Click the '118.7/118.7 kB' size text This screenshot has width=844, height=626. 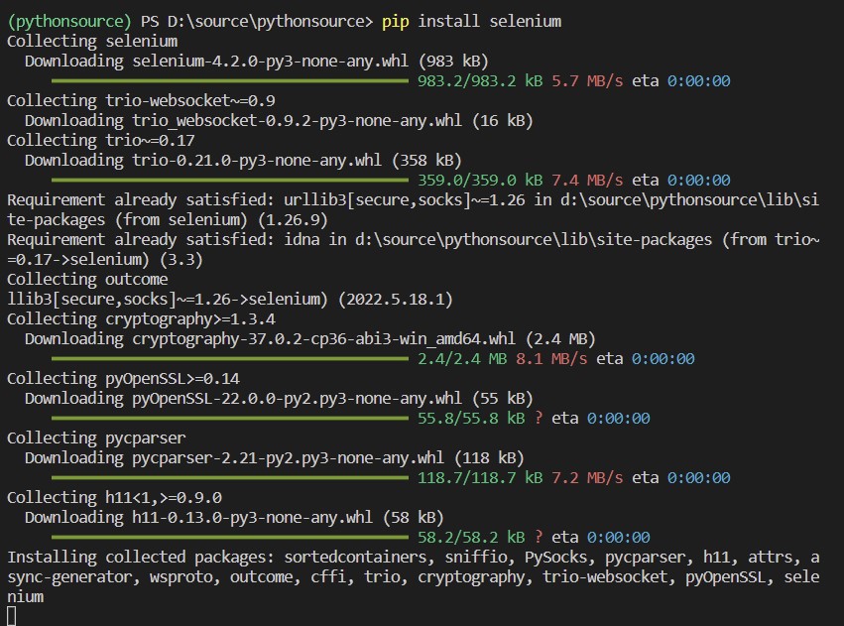[480, 478]
